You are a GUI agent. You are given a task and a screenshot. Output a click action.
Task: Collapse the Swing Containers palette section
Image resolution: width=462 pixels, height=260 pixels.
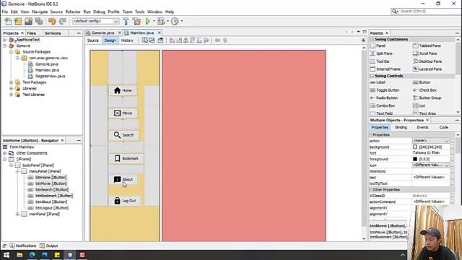[x=372, y=39]
